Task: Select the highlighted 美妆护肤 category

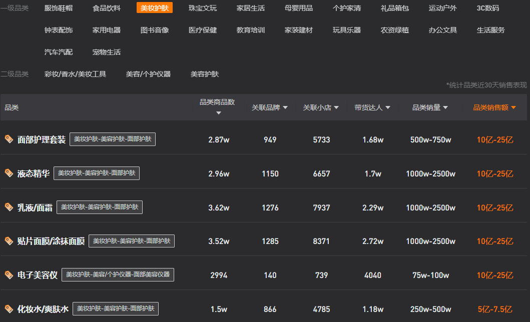Action: pos(155,8)
